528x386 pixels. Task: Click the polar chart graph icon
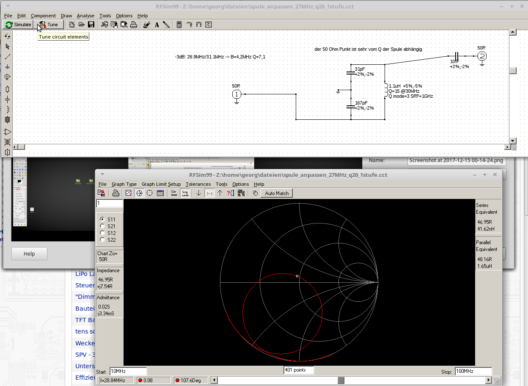coord(149,193)
